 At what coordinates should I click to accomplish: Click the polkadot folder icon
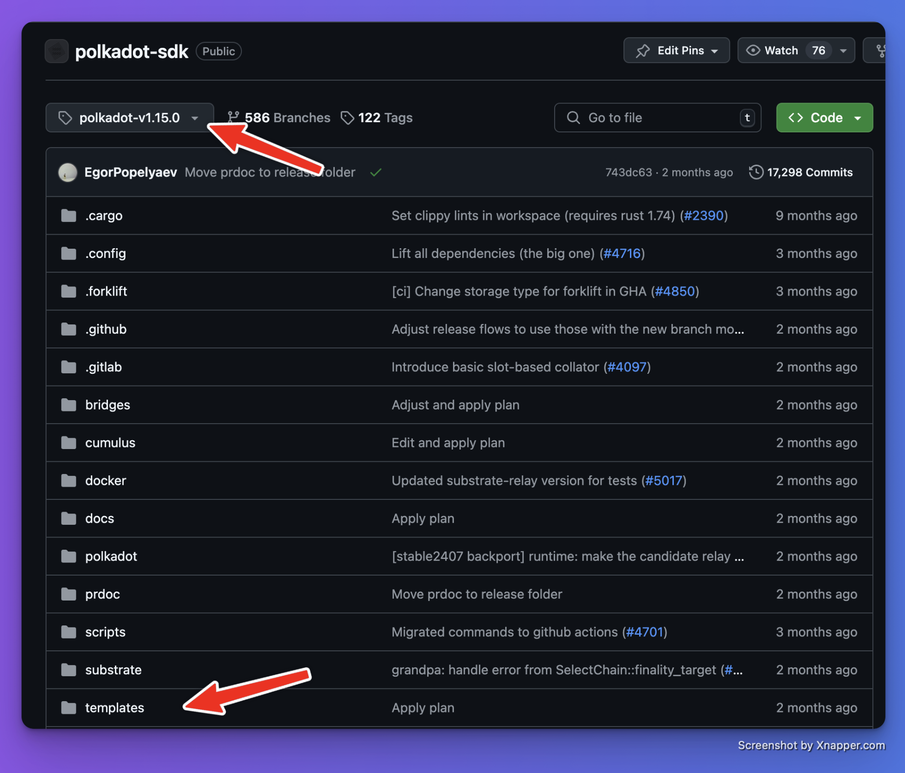click(x=68, y=557)
